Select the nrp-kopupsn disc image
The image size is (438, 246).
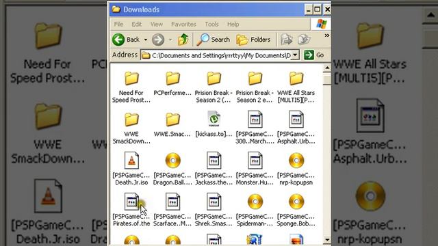[x=296, y=169]
